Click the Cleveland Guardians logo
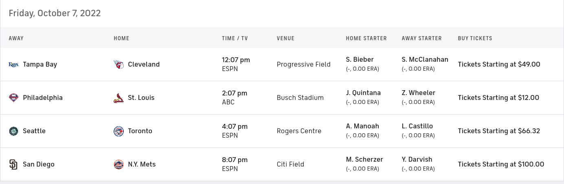 [119, 65]
